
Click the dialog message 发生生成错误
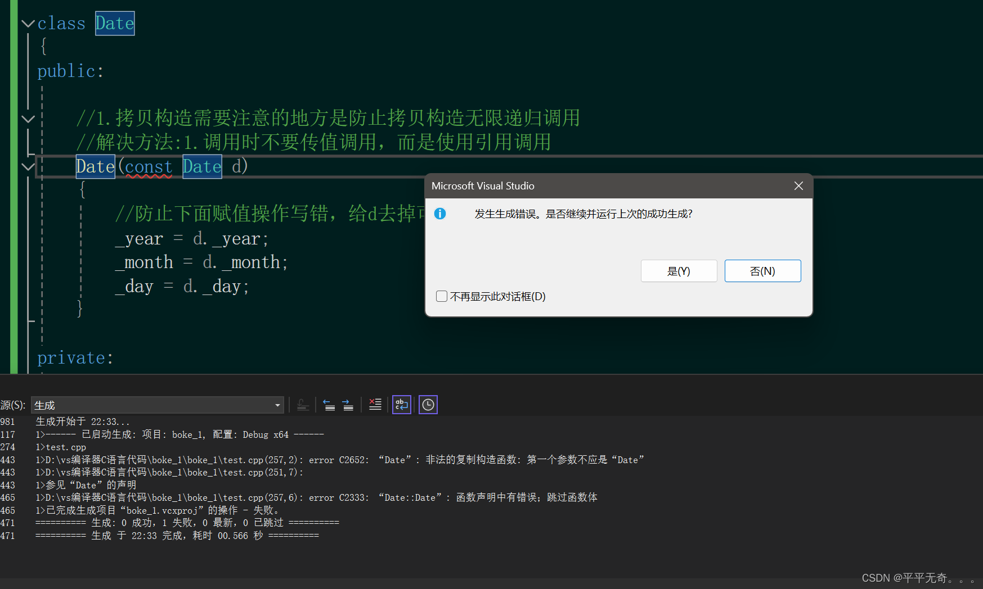pyautogui.click(x=583, y=214)
